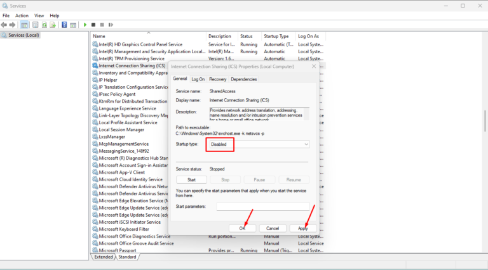Open the Help menu
Screen dimensions: 488x270
coord(55,15)
